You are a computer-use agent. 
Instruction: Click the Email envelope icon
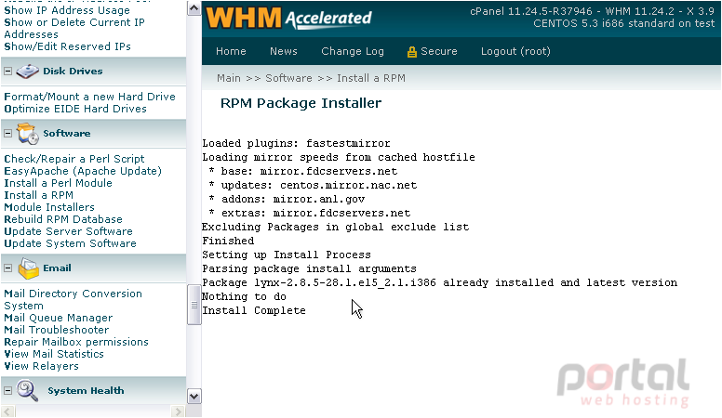(29, 268)
